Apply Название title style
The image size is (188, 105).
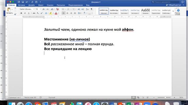(145, 11)
